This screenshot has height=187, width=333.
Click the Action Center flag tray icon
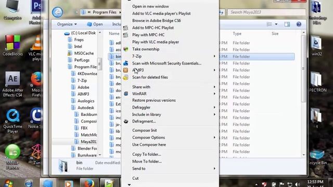pos(281,184)
